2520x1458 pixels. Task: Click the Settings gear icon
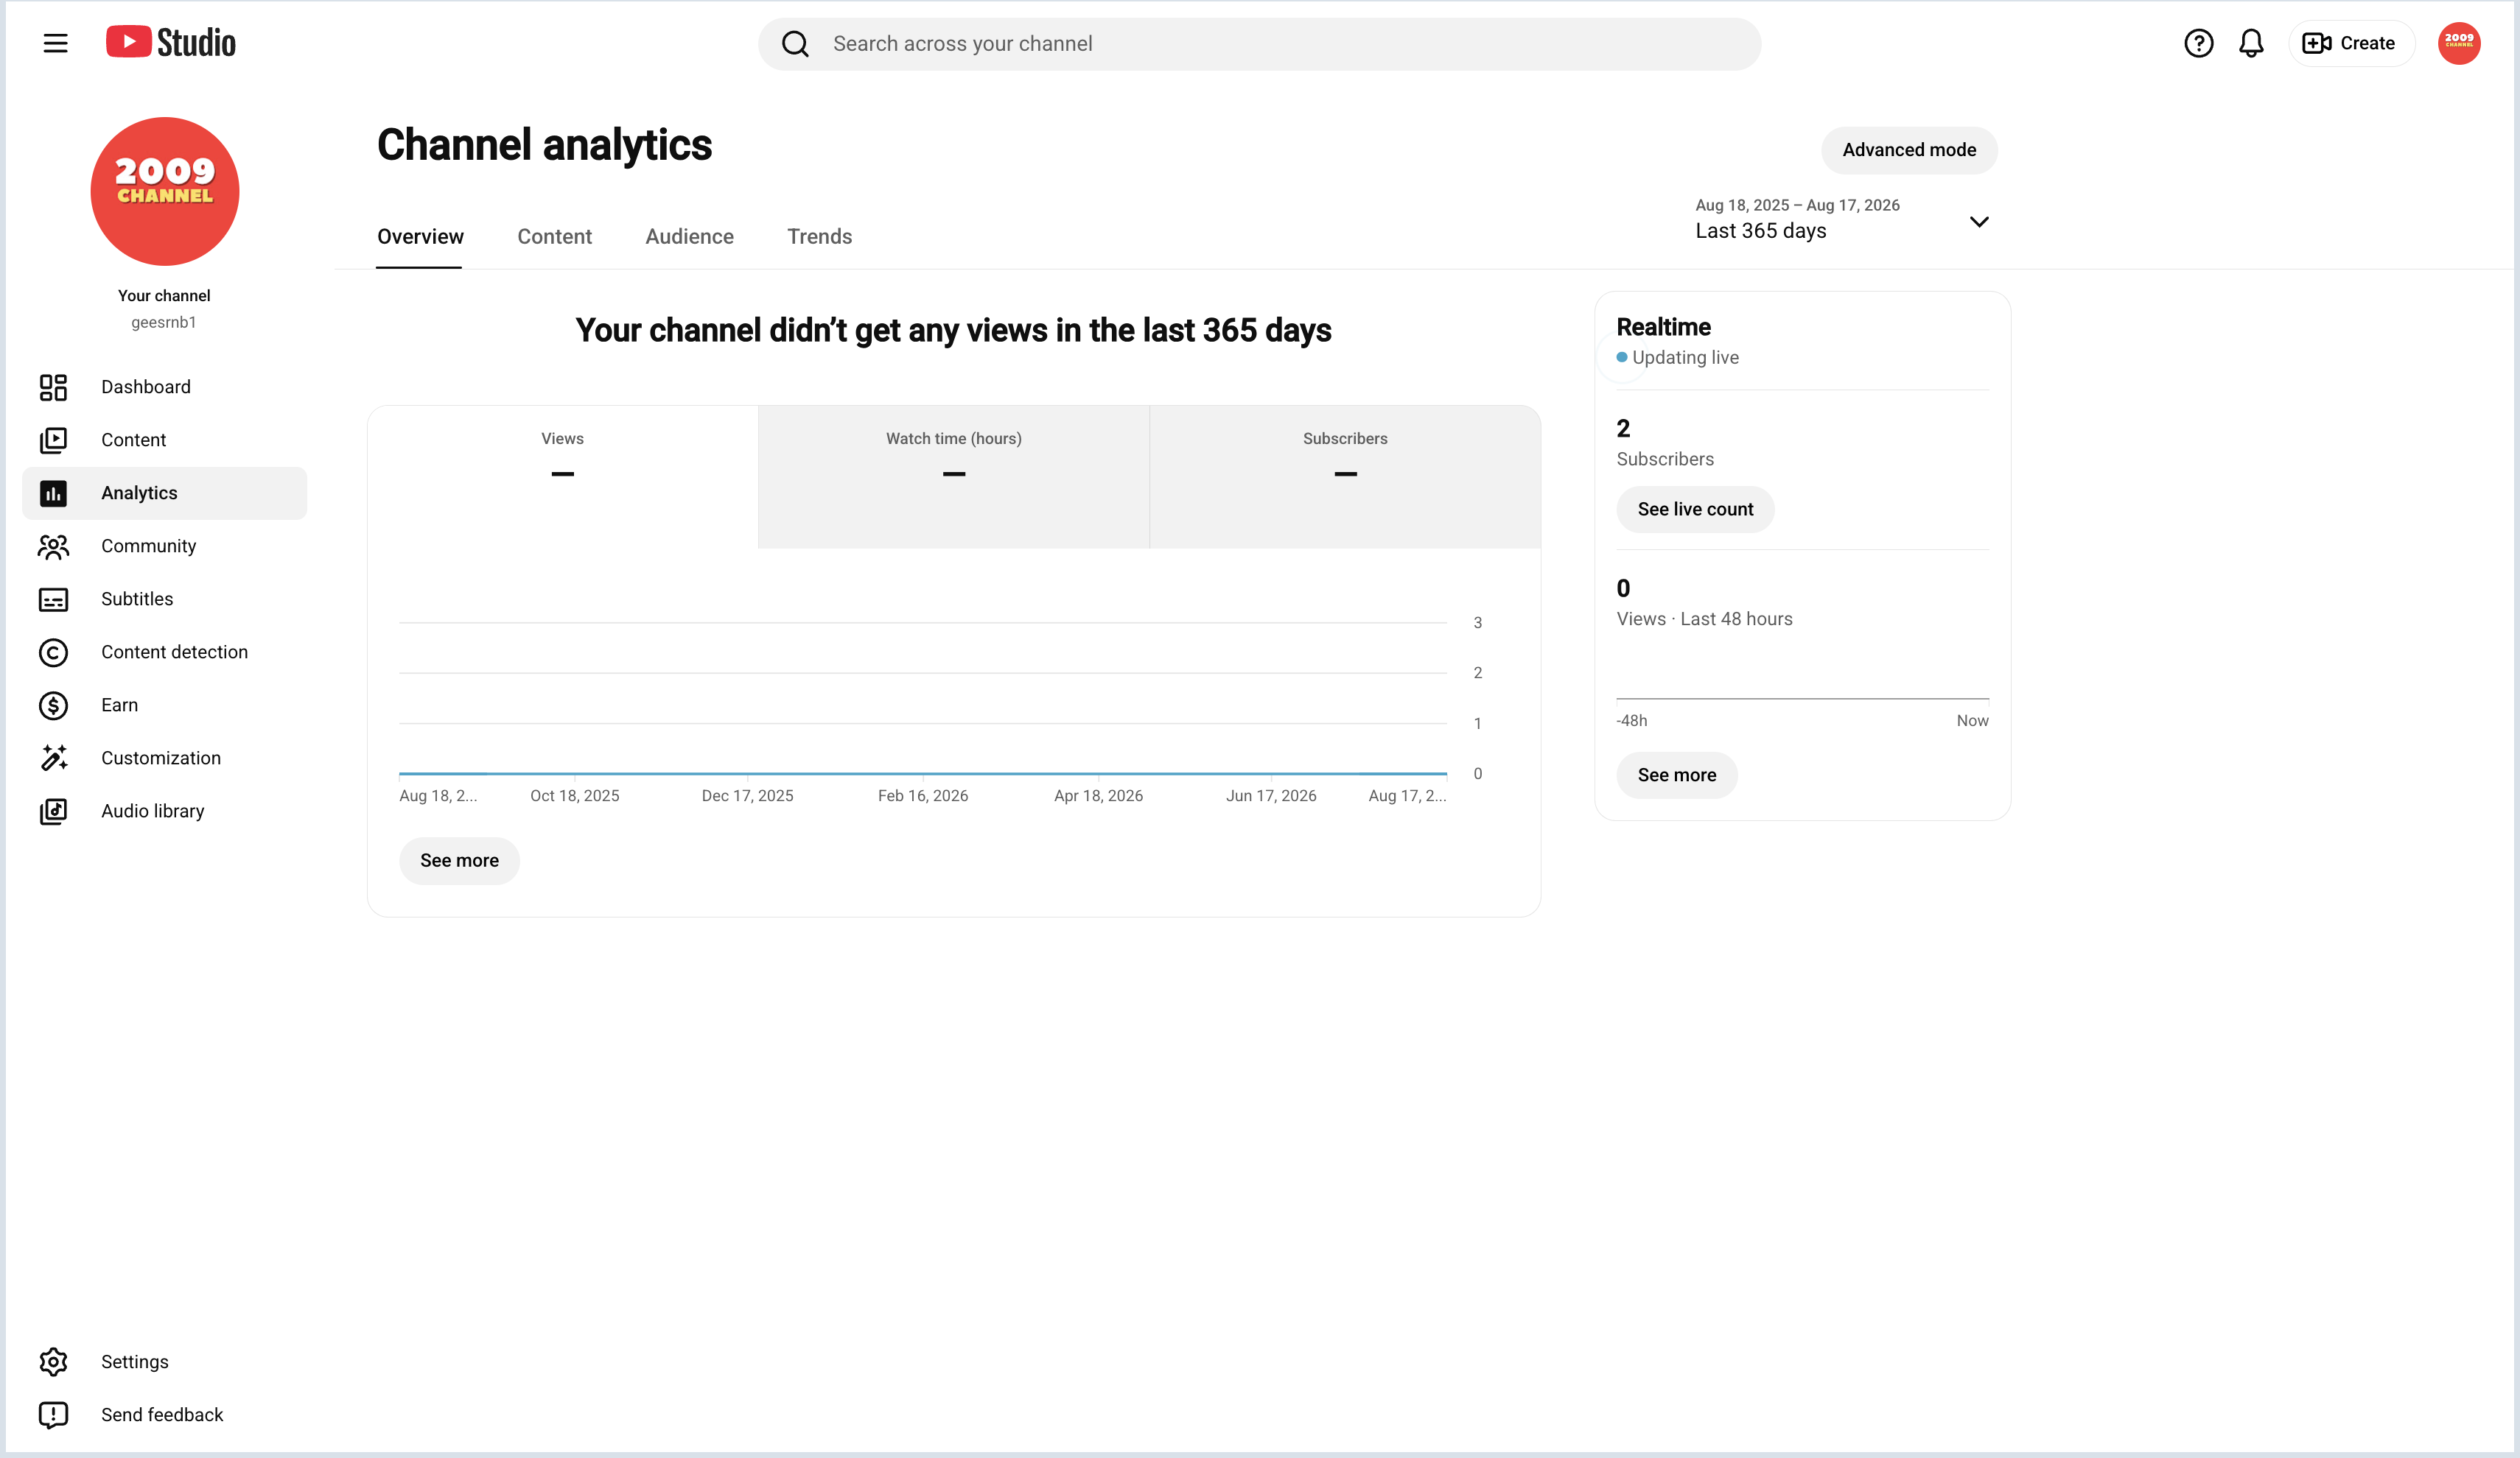click(53, 1361)
